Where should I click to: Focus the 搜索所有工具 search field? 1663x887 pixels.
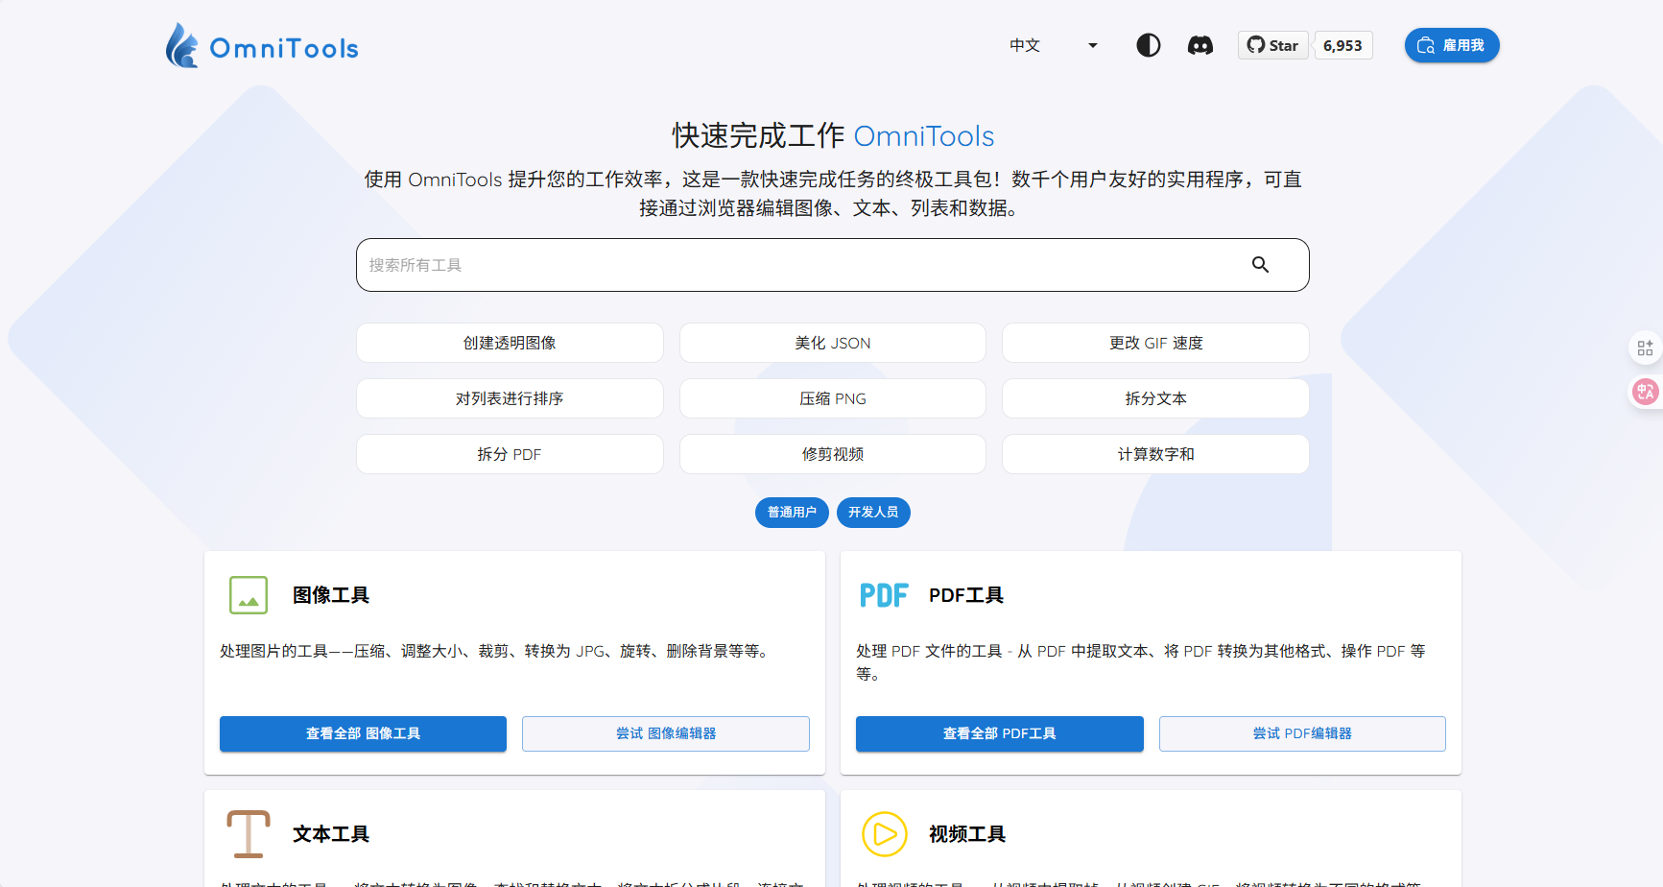(x=796, y=265)
